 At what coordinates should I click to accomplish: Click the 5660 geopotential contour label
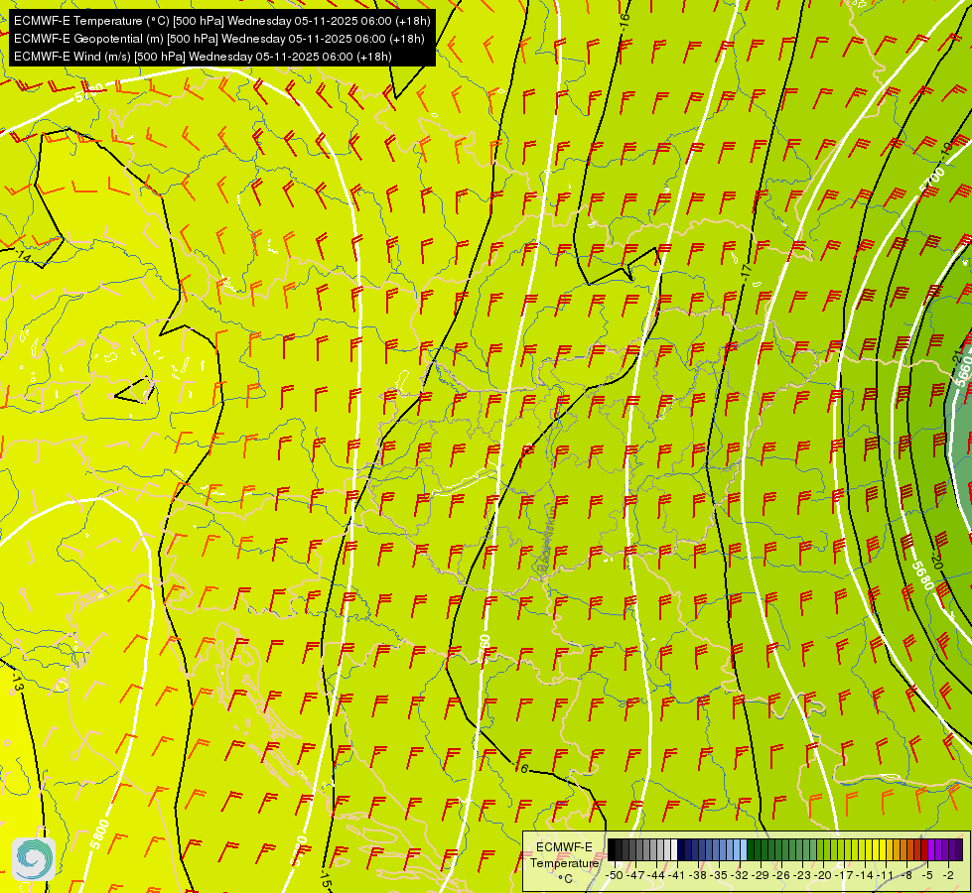tap(963, 373)
